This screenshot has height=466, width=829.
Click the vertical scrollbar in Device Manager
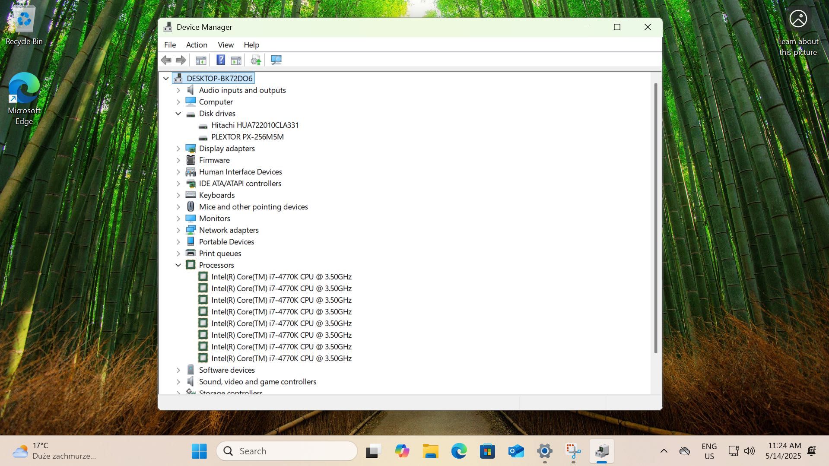(656, 218)
